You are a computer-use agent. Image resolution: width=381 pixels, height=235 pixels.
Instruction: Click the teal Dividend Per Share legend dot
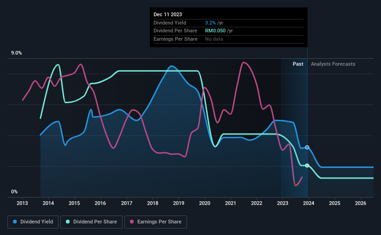tap(68, 222)
